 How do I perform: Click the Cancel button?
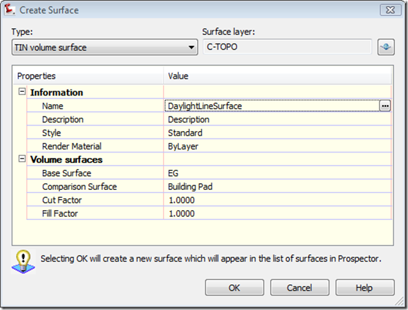coord(300,287)
